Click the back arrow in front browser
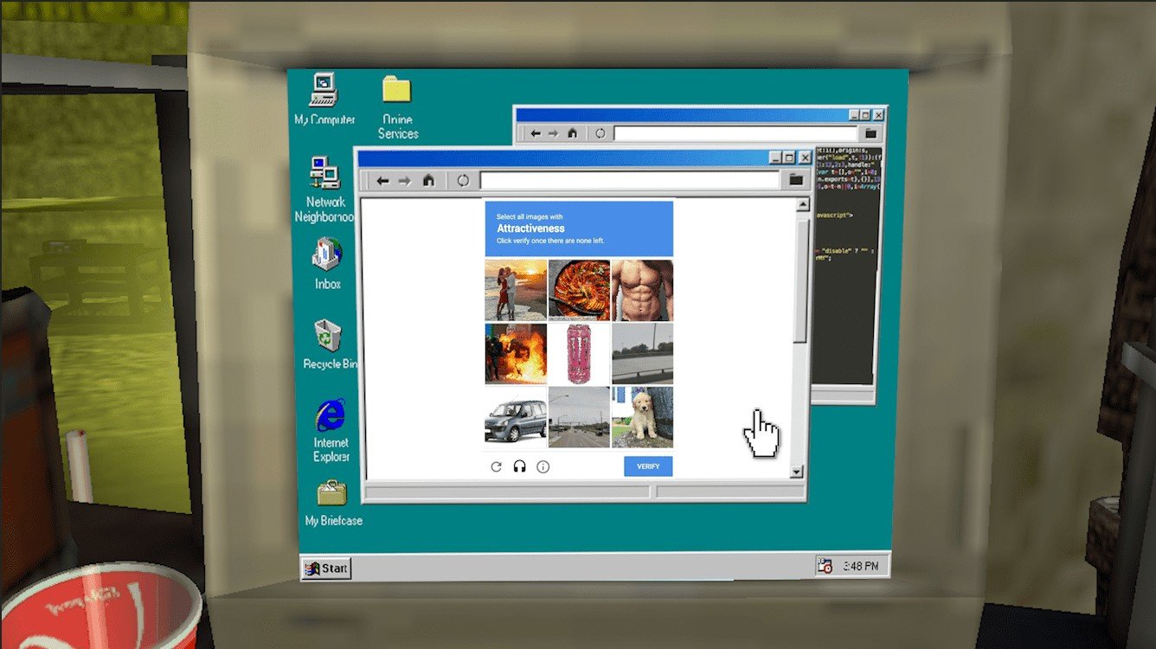The image size is (1156, 649). click(x=382, y=181)
